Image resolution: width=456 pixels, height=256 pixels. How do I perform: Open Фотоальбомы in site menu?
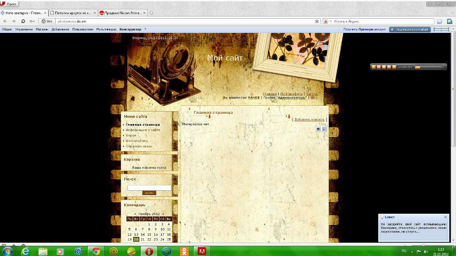pos(137,141)
